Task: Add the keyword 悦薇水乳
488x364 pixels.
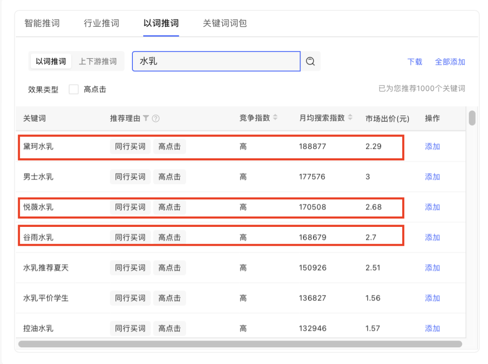Action: pos(432,207)
